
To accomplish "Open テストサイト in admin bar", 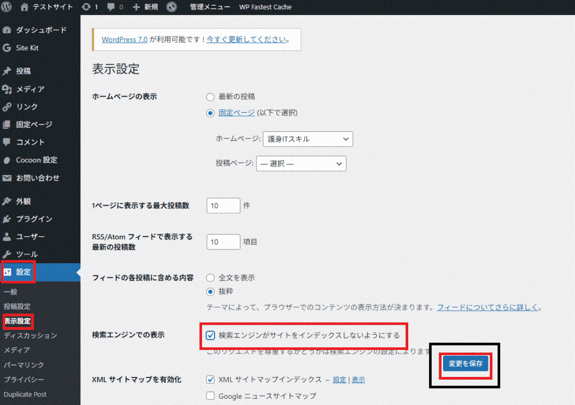I will coord(52,7).
